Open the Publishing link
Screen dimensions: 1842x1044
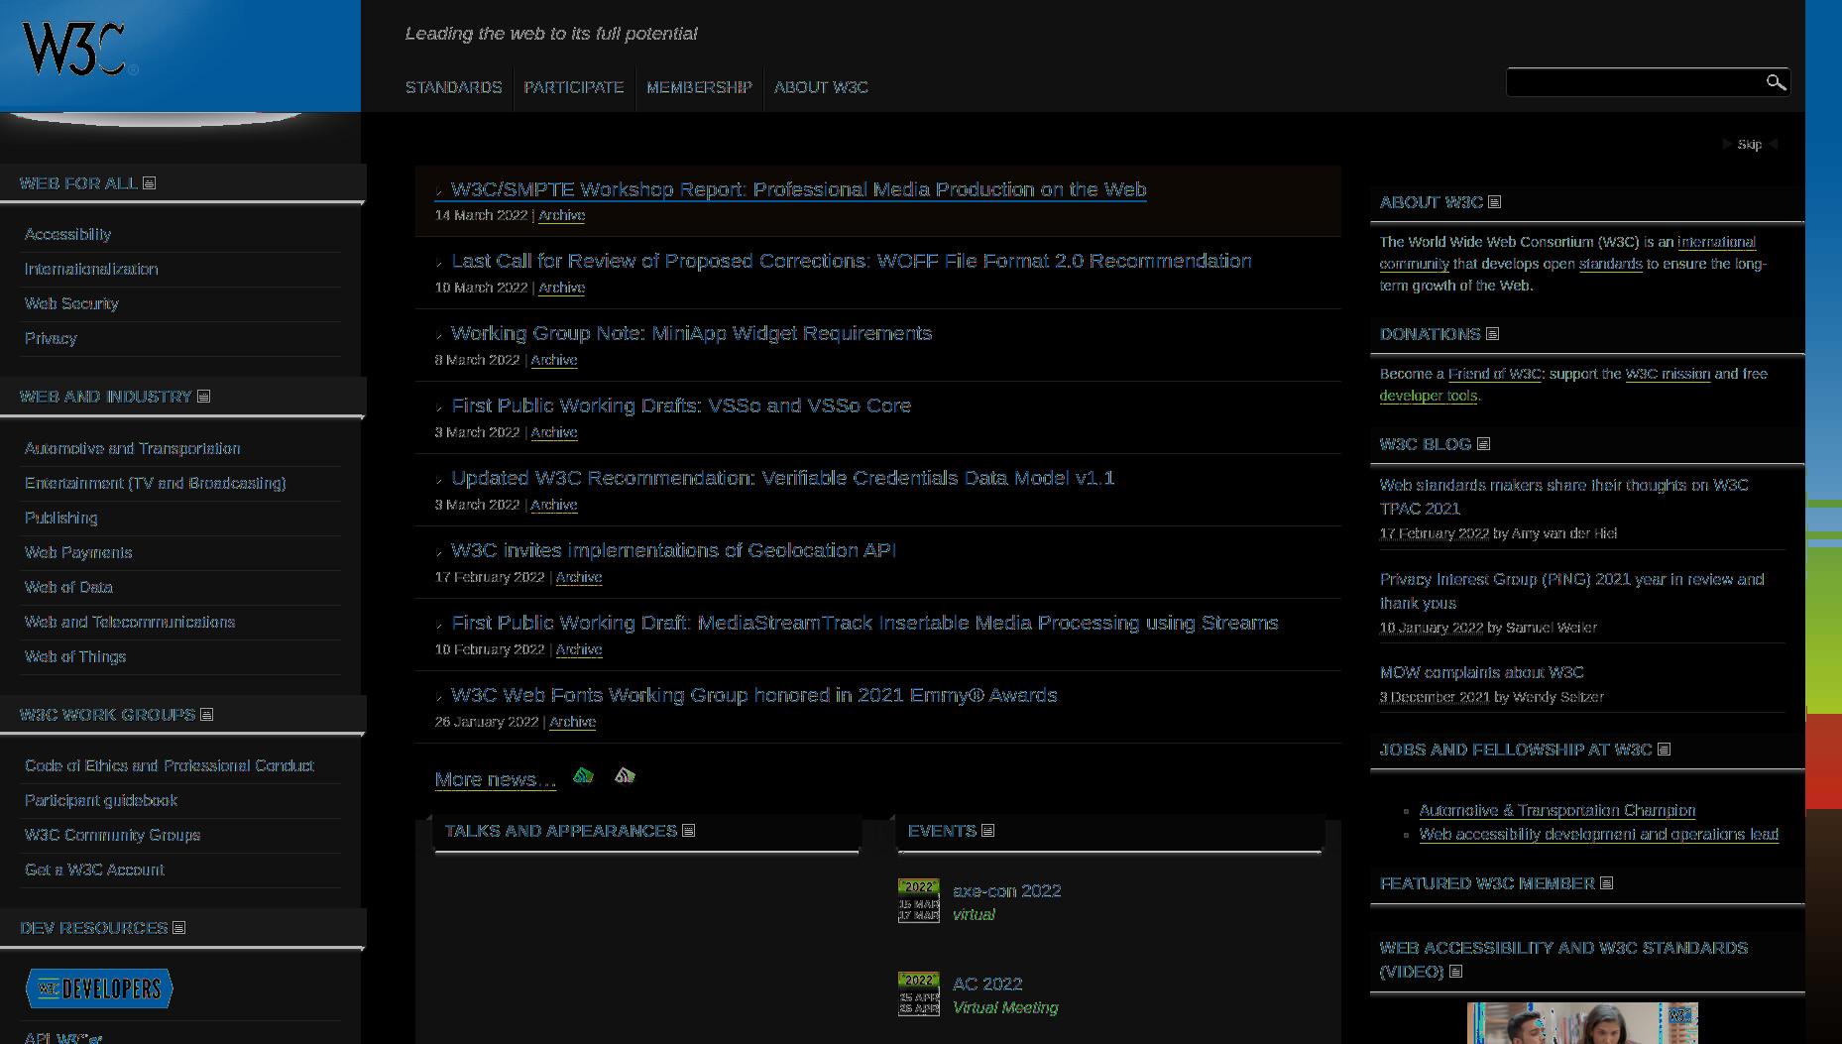[61, 518]
